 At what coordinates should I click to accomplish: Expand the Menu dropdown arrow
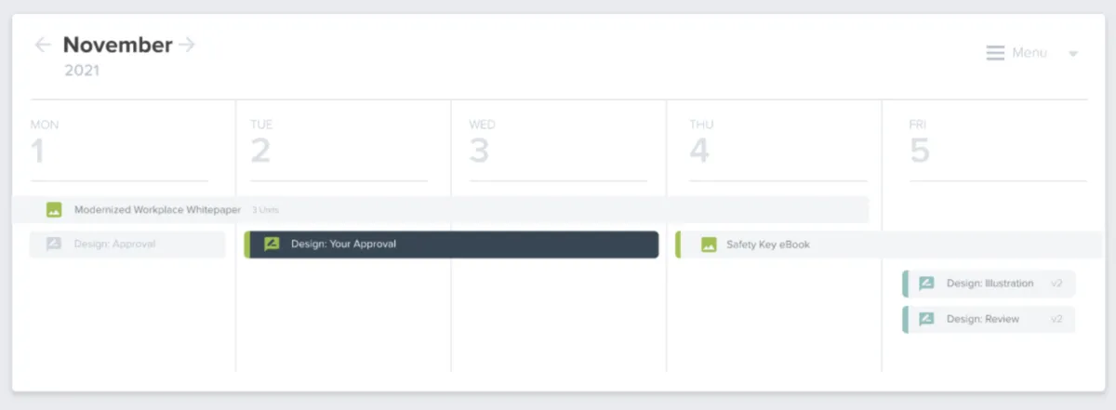click(x=1072, y=54)
